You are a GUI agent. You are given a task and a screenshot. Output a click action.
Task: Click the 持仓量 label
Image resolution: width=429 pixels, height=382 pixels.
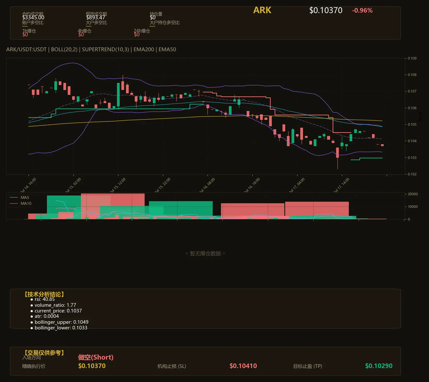[156, 14]
